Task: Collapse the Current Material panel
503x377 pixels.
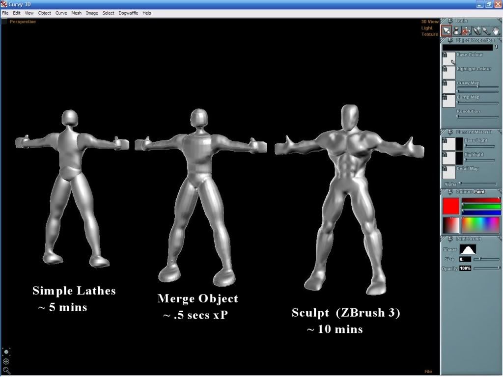Action: point(444,133)
